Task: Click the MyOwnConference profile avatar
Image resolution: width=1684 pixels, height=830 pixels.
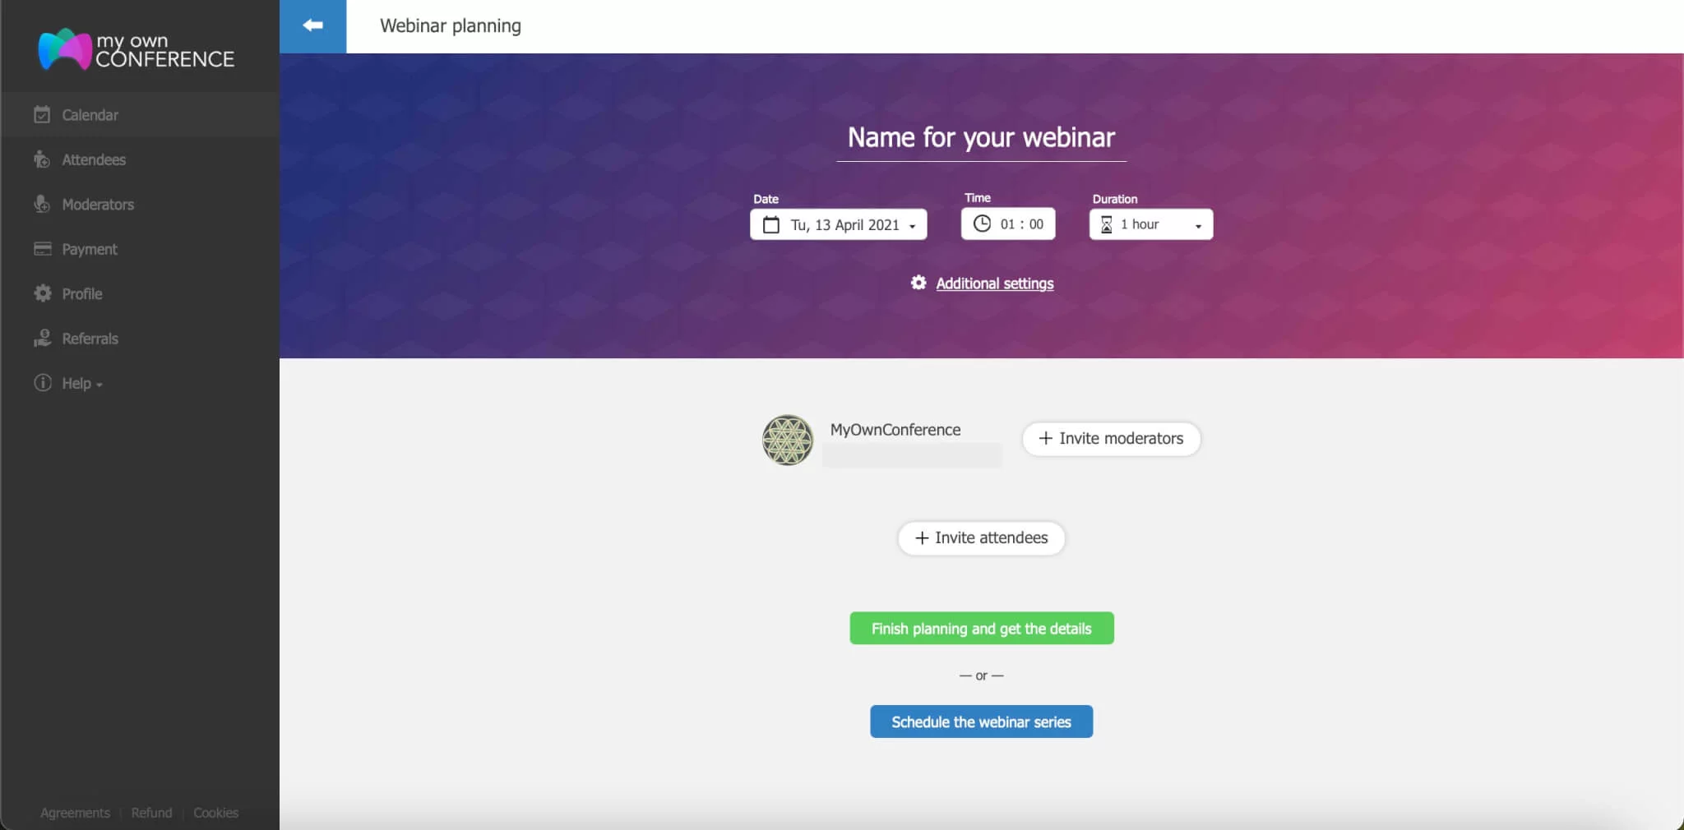Action: (787, 440)
